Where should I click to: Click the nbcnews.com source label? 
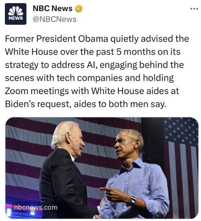click(36, 207)
